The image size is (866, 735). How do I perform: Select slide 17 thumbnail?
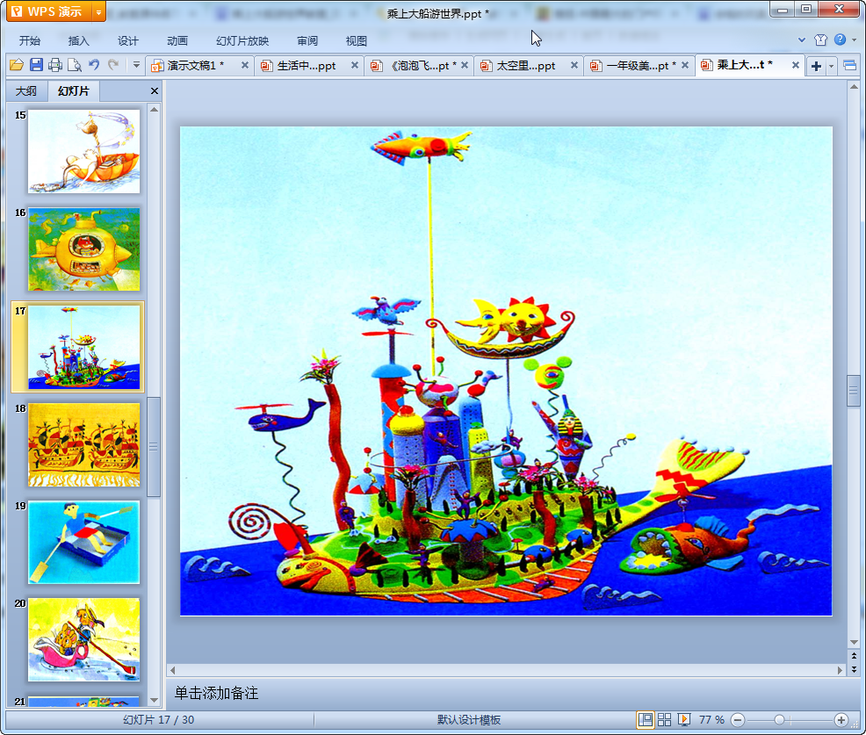[x=84, y=348]
